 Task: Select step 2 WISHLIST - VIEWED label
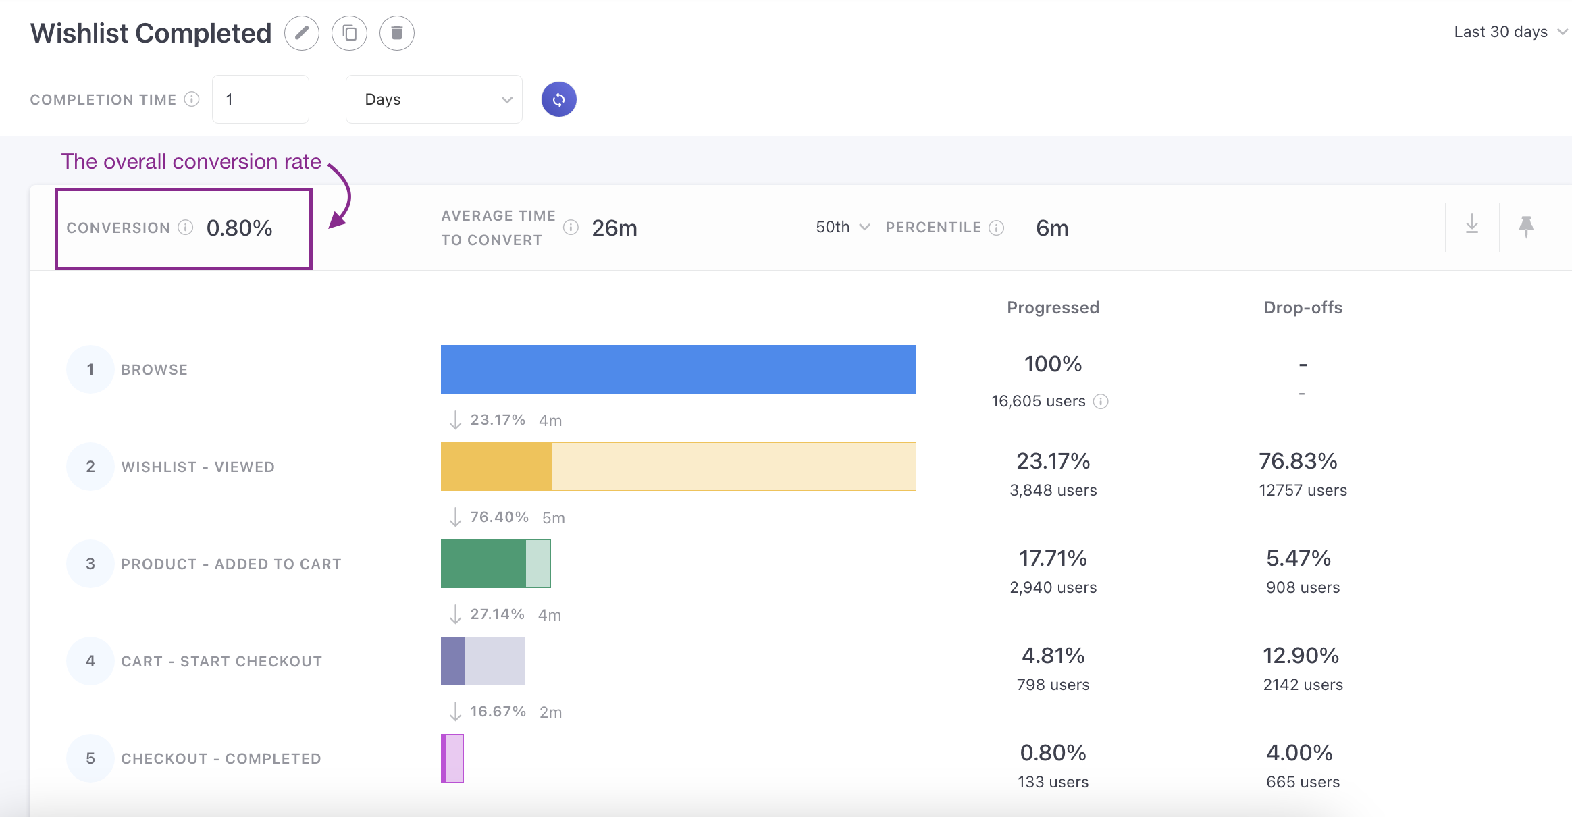(198, 467)
